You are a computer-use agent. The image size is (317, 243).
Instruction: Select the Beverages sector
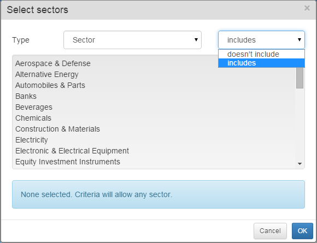34,107
